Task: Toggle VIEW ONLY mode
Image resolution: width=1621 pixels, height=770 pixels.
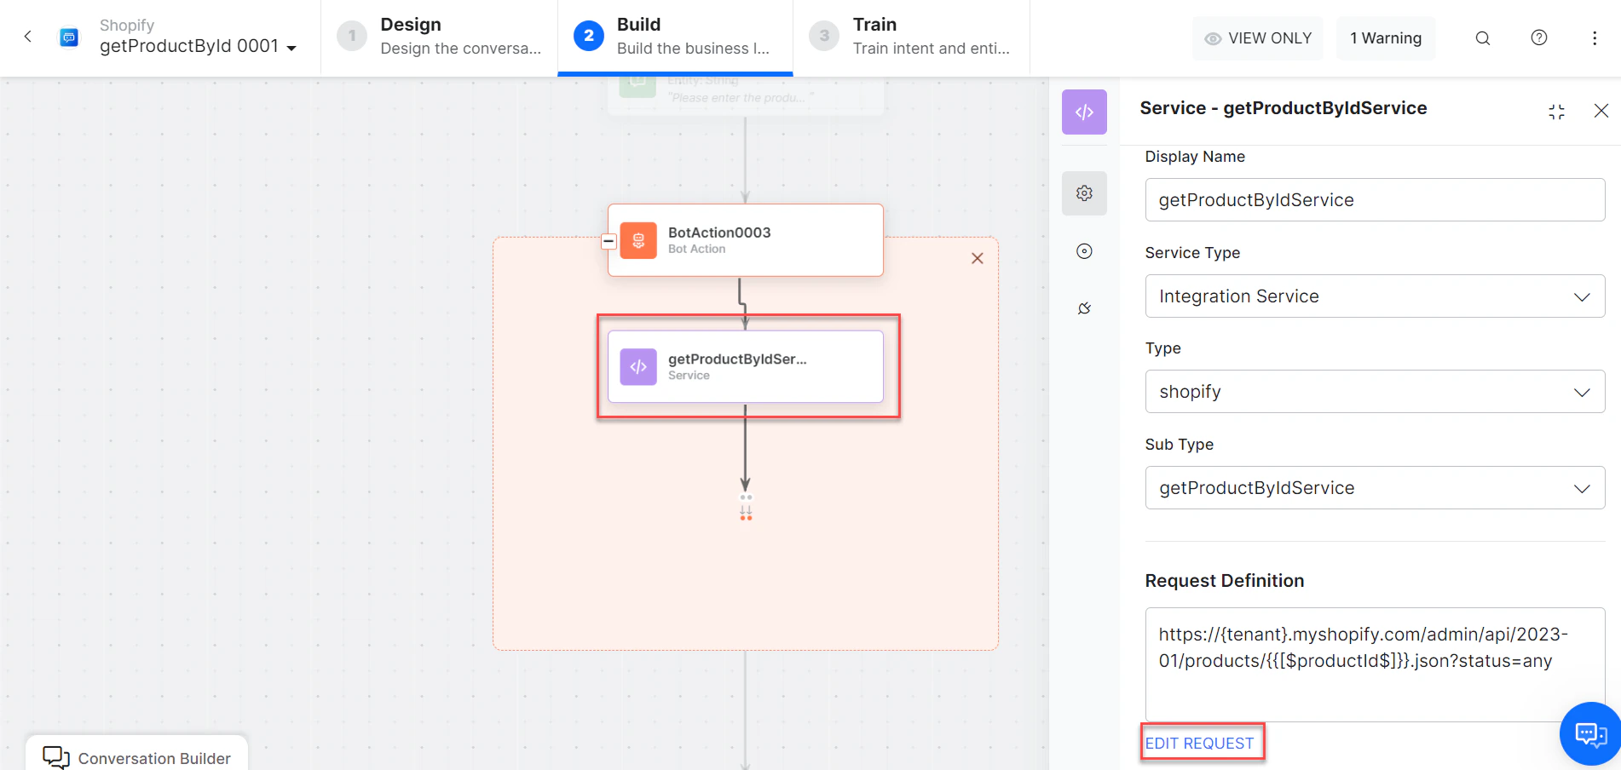Action: pos(1257,37)
